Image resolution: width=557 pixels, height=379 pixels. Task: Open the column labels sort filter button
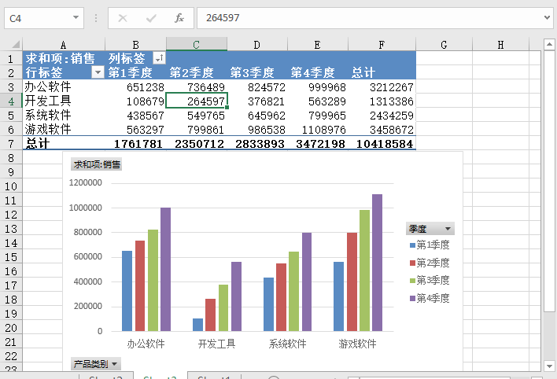[x=159, y=57]
